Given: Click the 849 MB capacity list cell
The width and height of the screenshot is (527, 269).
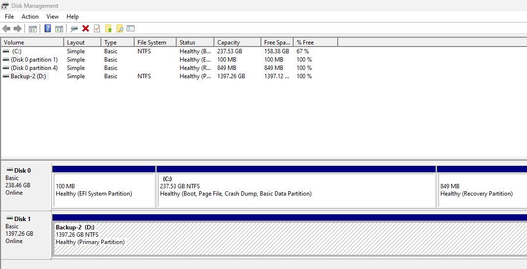Looking at the screenshot, I should [x=227, y=68].
